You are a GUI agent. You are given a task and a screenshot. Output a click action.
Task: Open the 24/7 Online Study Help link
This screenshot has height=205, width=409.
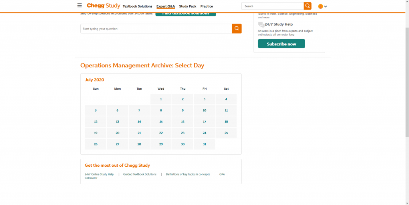[99, 174]
